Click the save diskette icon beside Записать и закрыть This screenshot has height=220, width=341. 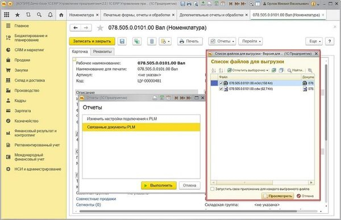pos(122,41)
